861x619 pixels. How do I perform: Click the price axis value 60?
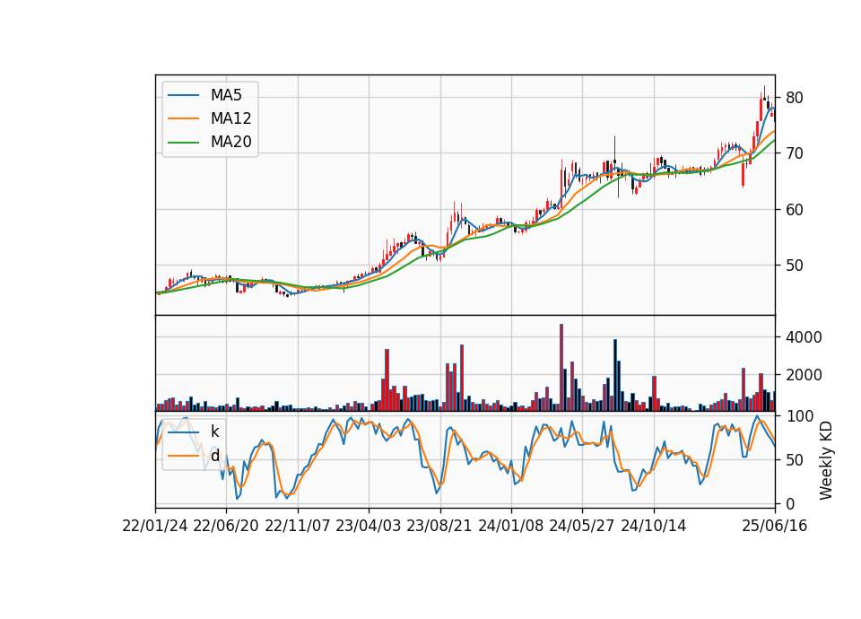coord(794,209)
